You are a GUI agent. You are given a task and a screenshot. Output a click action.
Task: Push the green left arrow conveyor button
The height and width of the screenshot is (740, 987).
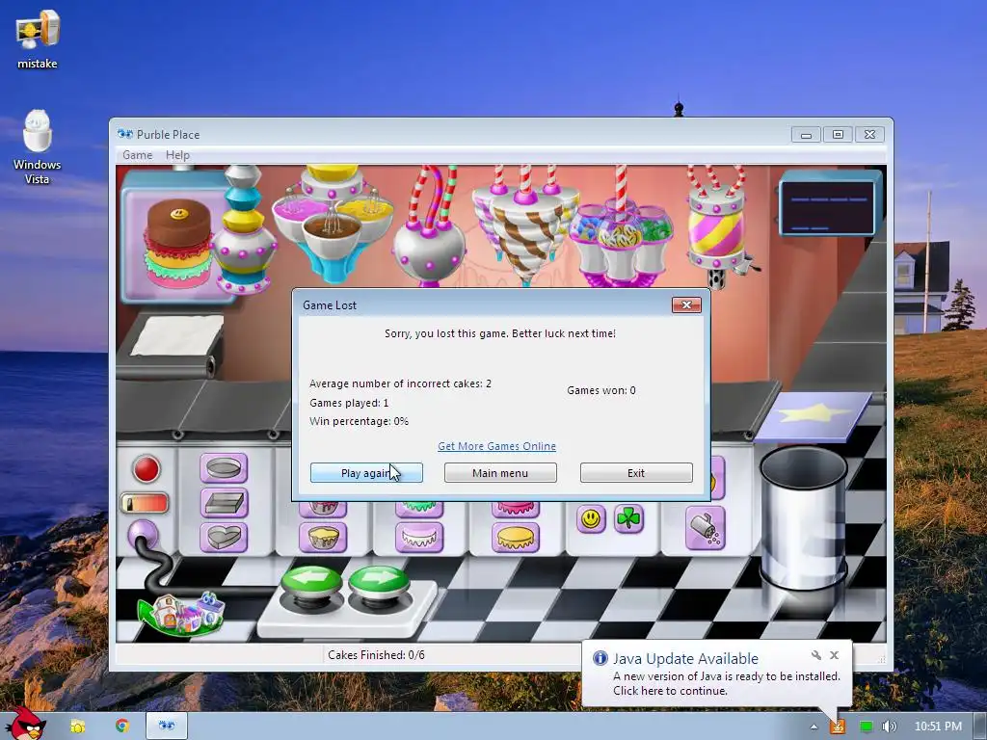pos(311,580)
